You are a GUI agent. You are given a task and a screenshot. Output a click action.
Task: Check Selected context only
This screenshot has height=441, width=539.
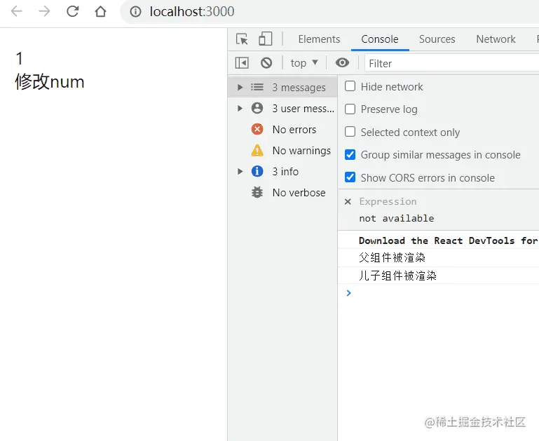pos(350,132)
